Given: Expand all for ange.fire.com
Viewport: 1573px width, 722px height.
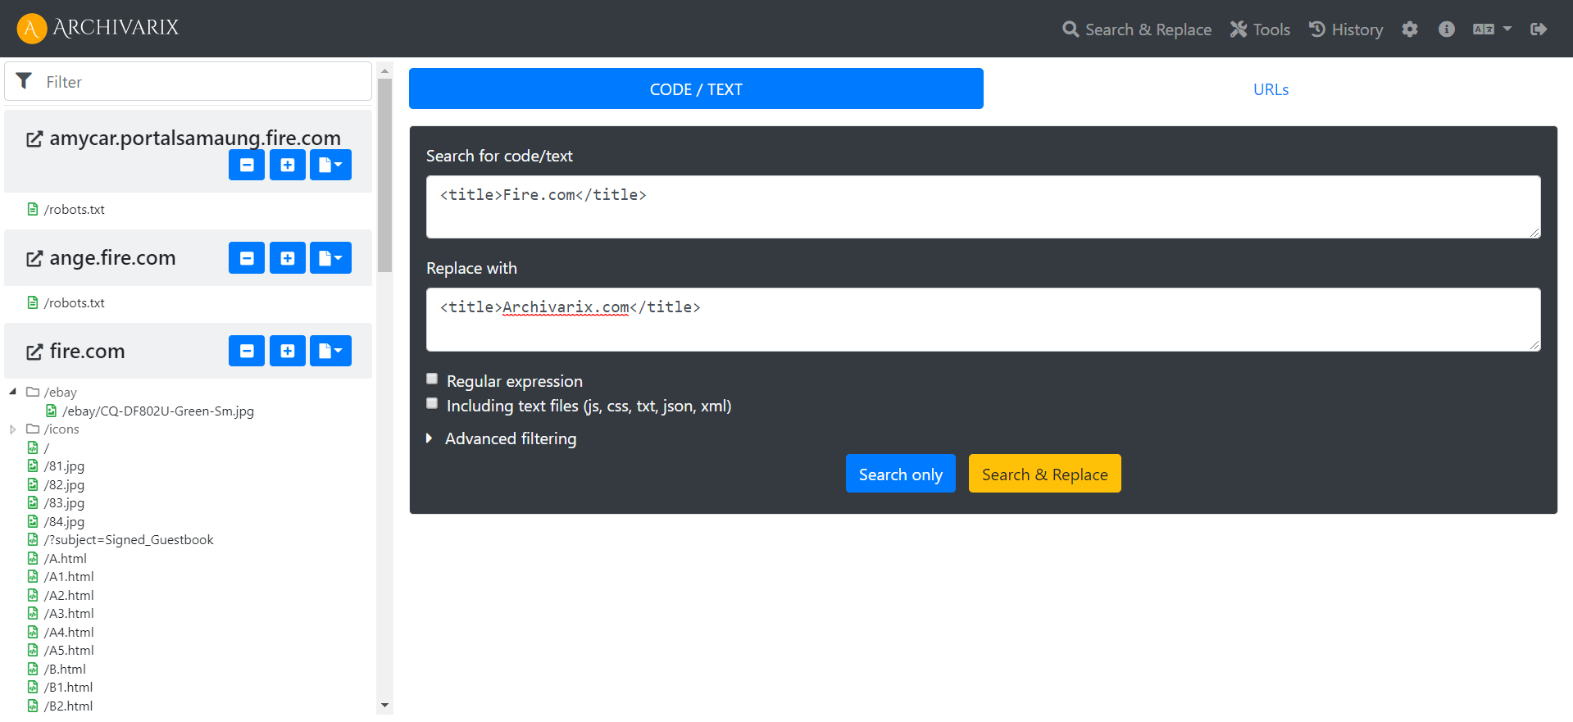Looking at the screenshot, I should 288,258.
